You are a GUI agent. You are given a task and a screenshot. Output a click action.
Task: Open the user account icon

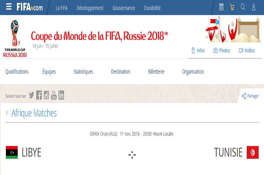(x=254, y=7)
